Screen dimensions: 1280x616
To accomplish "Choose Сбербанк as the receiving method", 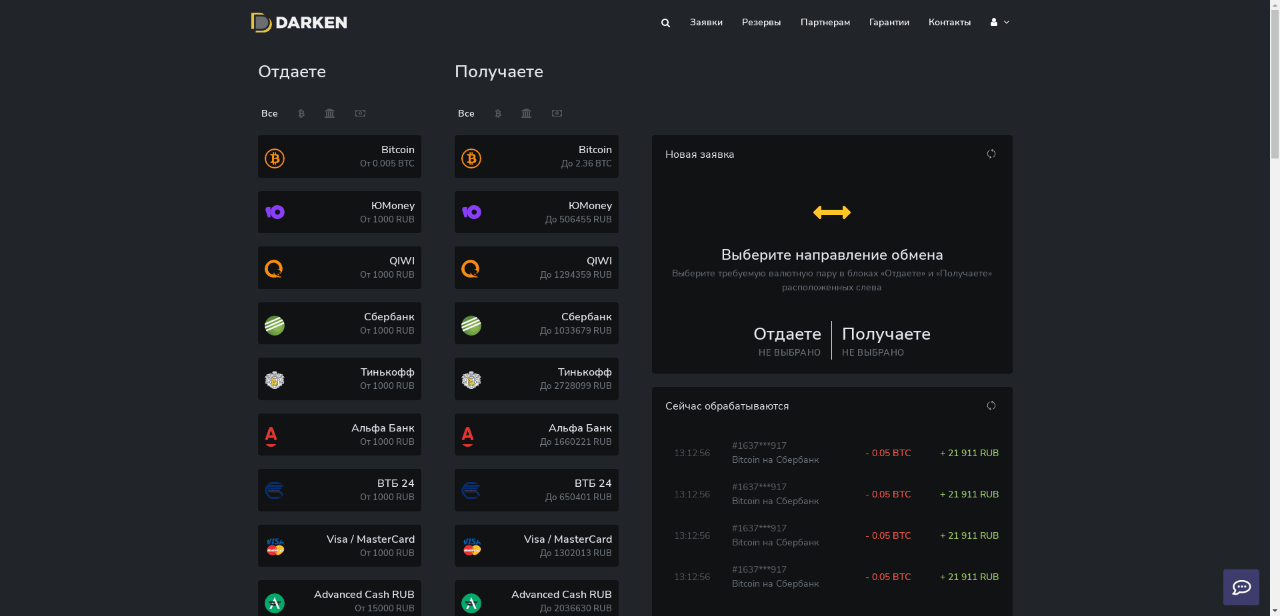I will coord(536,323).
